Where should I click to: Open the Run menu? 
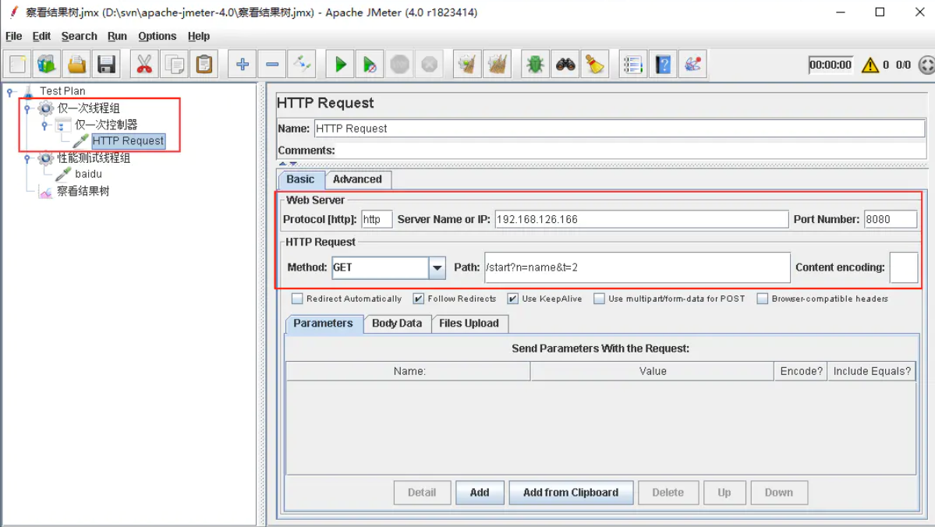point(117,37)
